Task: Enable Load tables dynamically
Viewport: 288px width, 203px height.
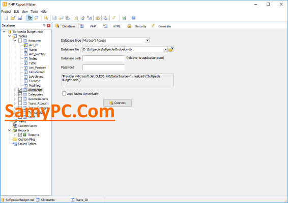Action: click(x=64, y=93)
